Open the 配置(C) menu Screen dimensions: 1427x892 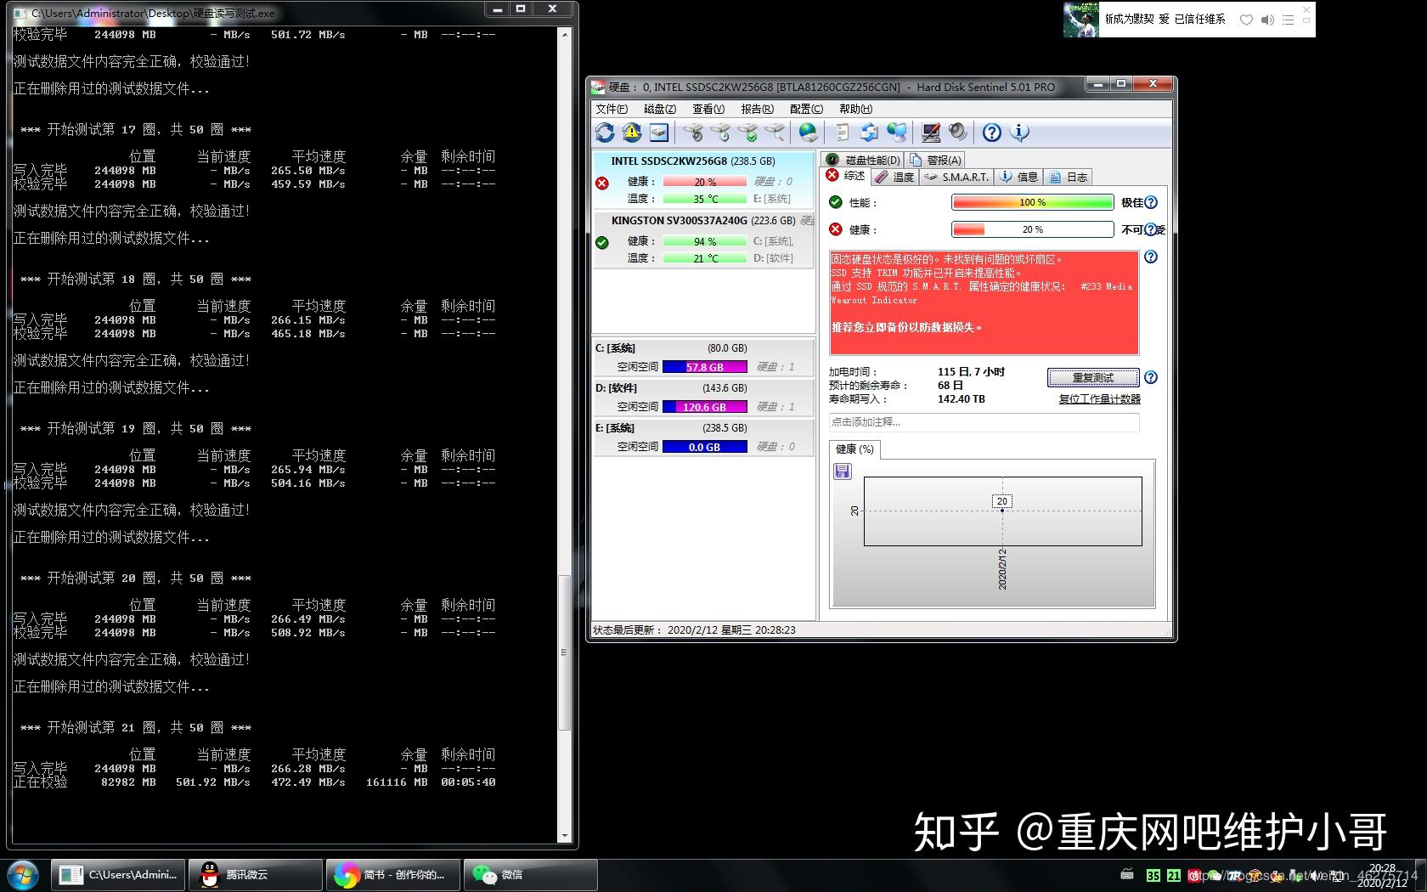[x=806, y=109]
